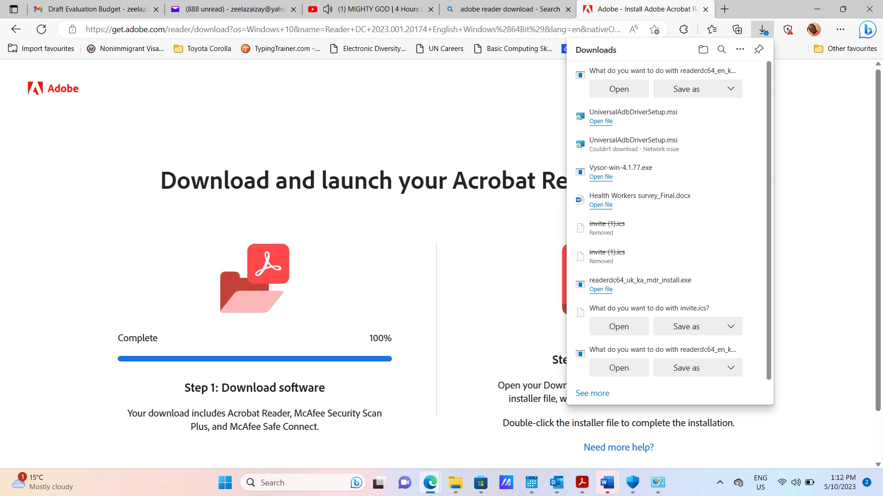
Task: Open downloads folder icon in Downloads panel
Action: pyautogui.click(x=703, y=50)
